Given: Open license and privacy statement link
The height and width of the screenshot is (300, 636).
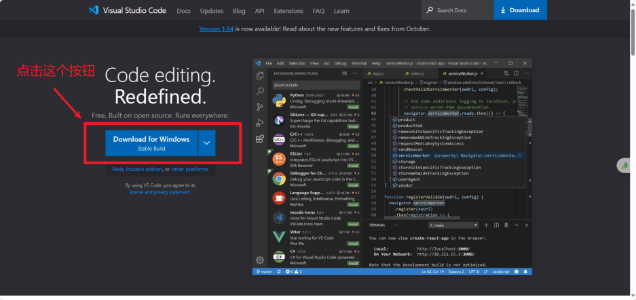Looking at the screenshot, I should pos(160,192).
